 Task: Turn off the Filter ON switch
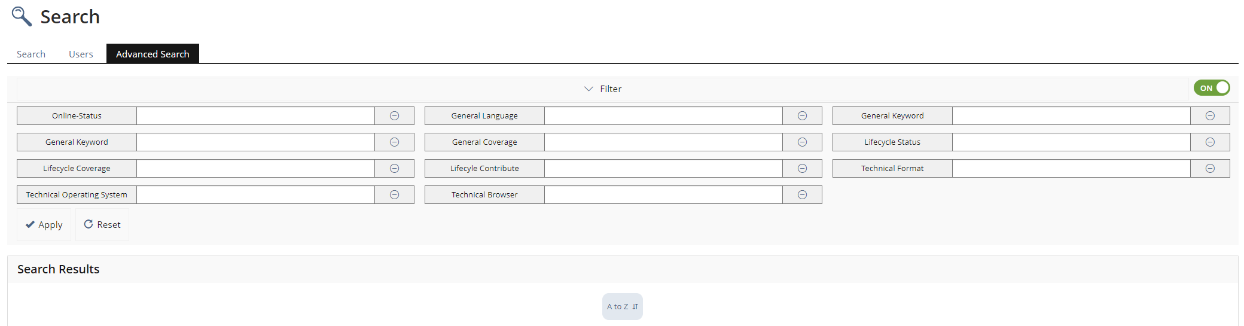coord(1211,88)
